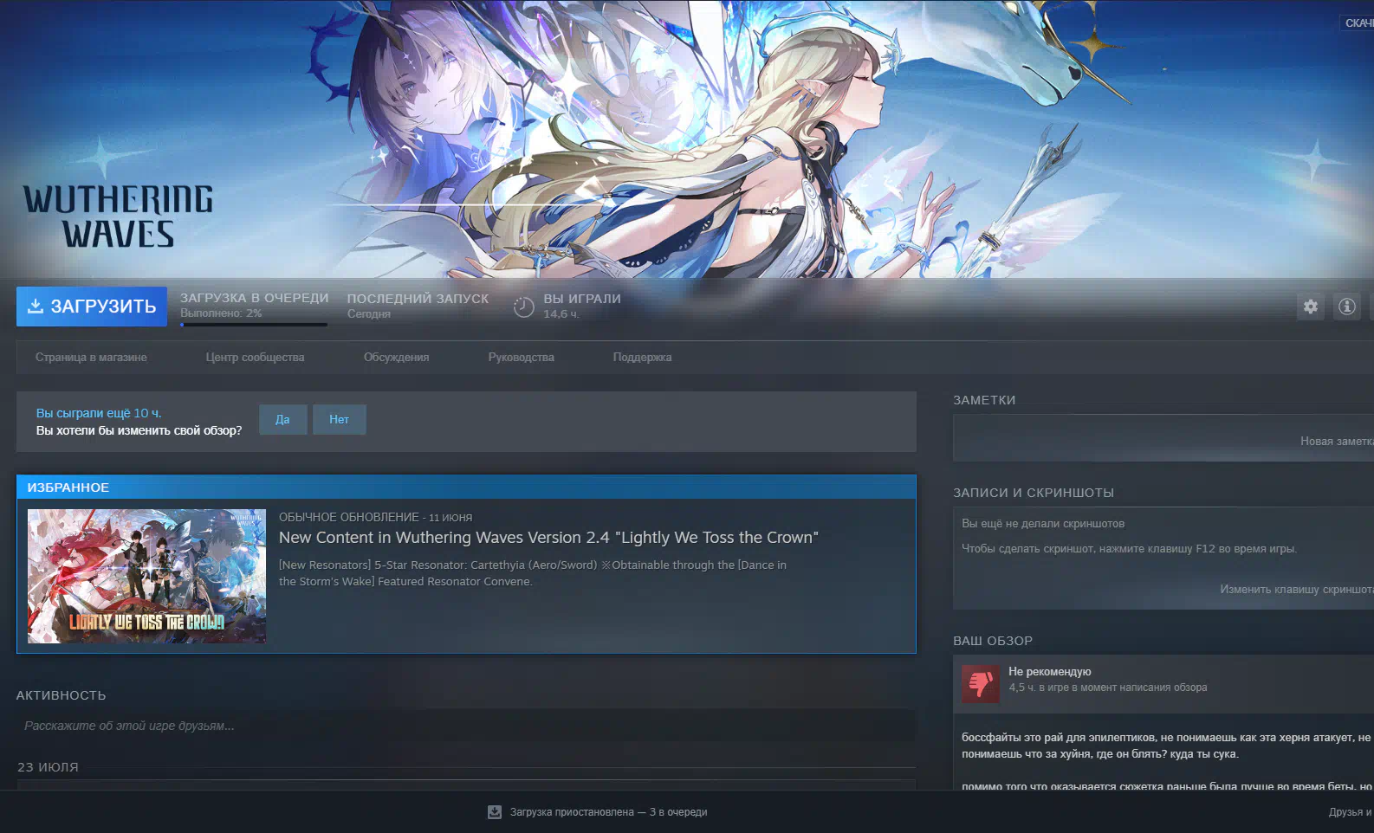1374x833 pixels.
Task: Open the Version 2.4 news headline
Action: tap(548, 538)
